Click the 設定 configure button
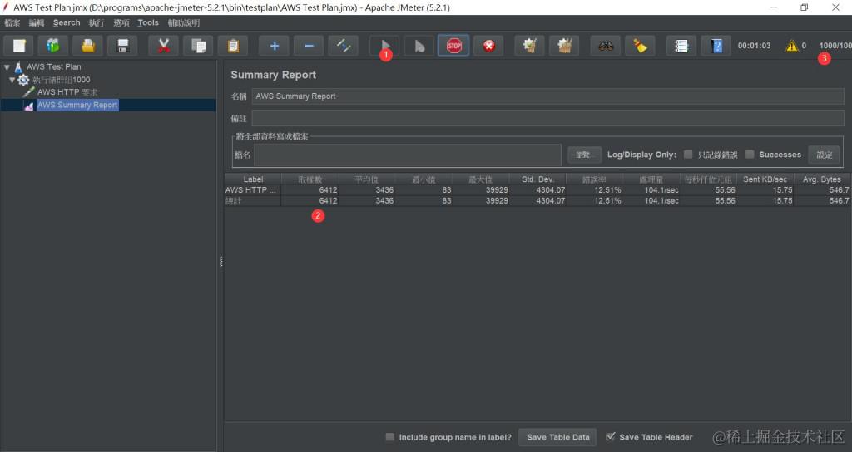 pos(824,155)
